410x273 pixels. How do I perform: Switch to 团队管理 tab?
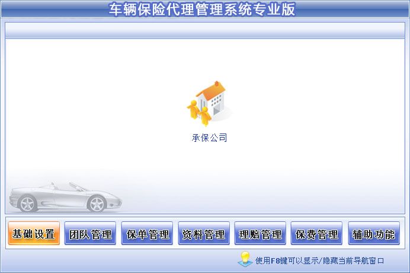(x=90, y=233)
